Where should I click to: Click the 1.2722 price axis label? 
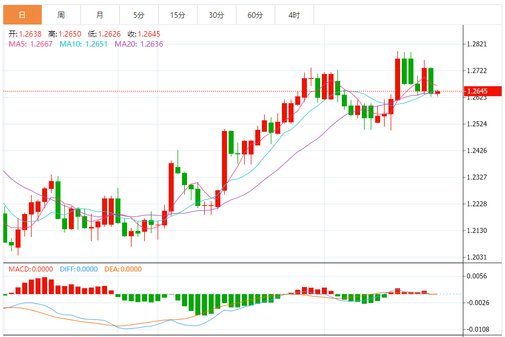477,71
